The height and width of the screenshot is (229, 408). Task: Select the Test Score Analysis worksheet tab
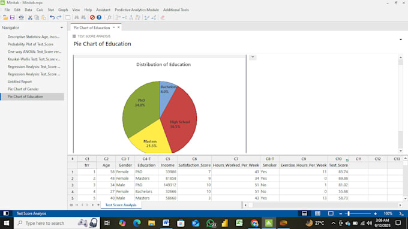click(121, 205)
